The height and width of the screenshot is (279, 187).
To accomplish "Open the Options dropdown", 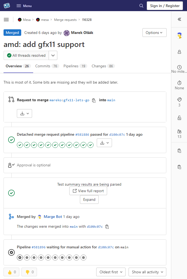I will tap(154, 33).
